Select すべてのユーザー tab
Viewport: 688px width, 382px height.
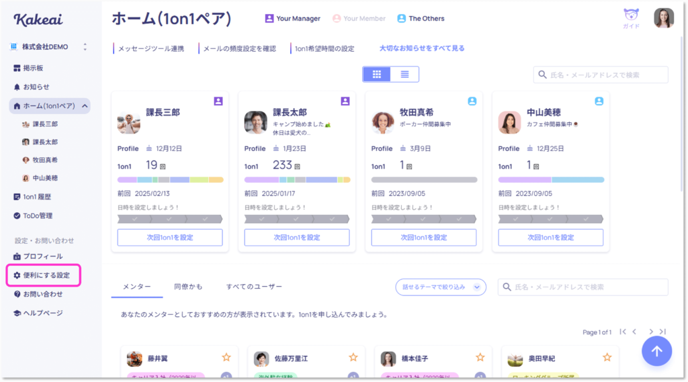(254, 287)
